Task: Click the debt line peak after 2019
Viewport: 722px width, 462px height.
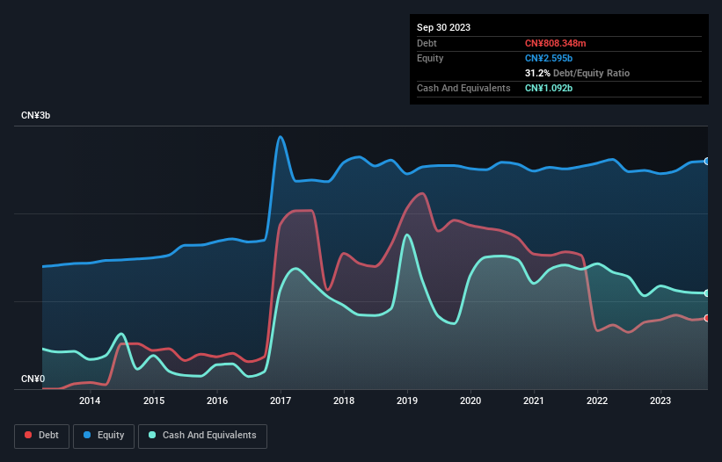Action: click(422, 193)
